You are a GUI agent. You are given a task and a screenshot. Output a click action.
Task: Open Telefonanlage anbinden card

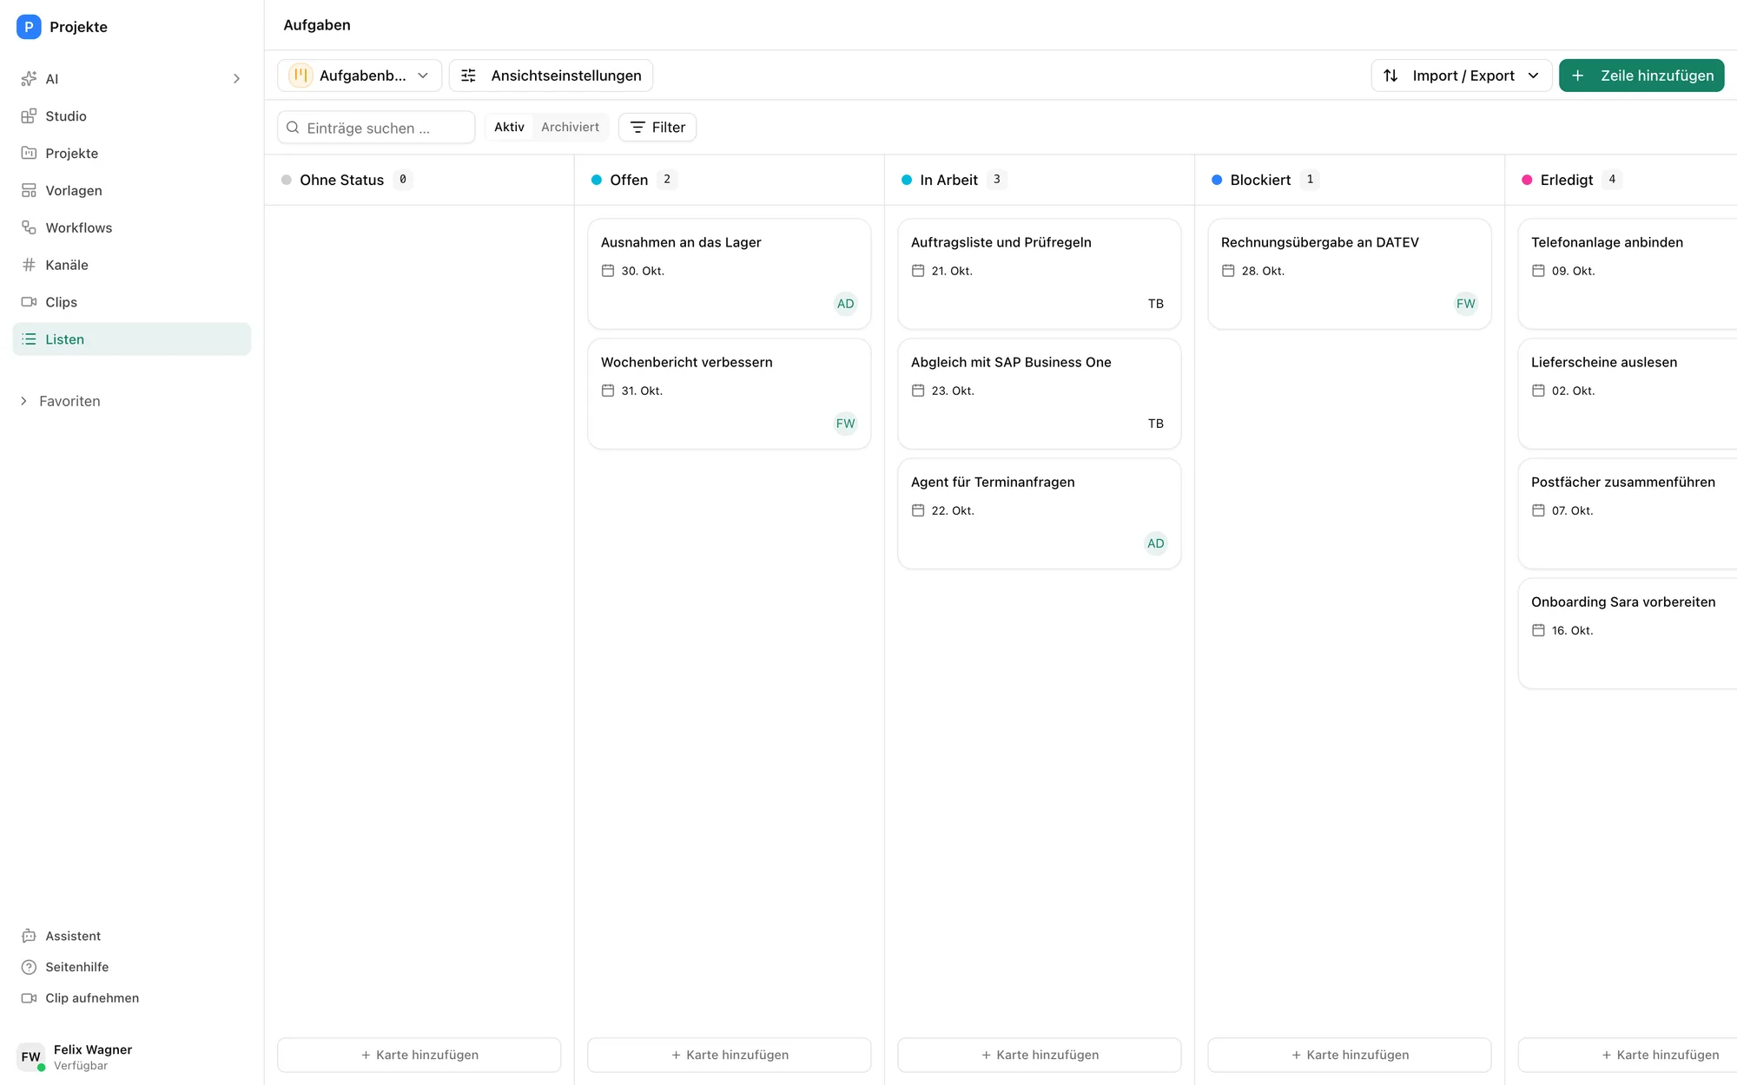[1628, 273]
